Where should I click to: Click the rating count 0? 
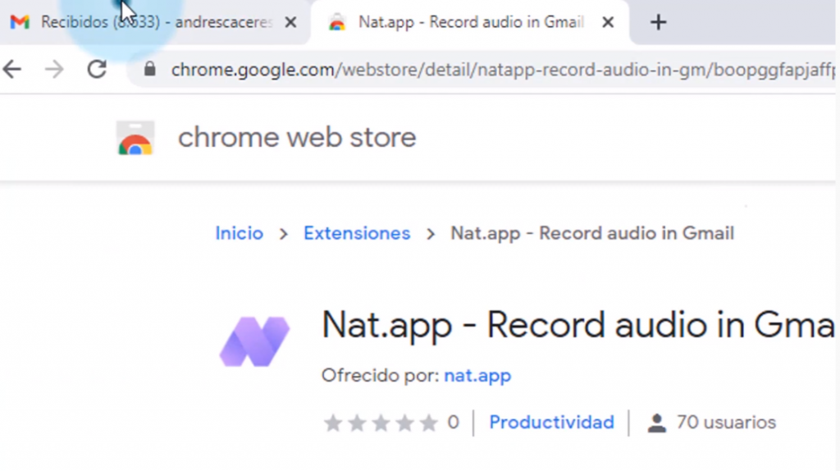point(453,423)
